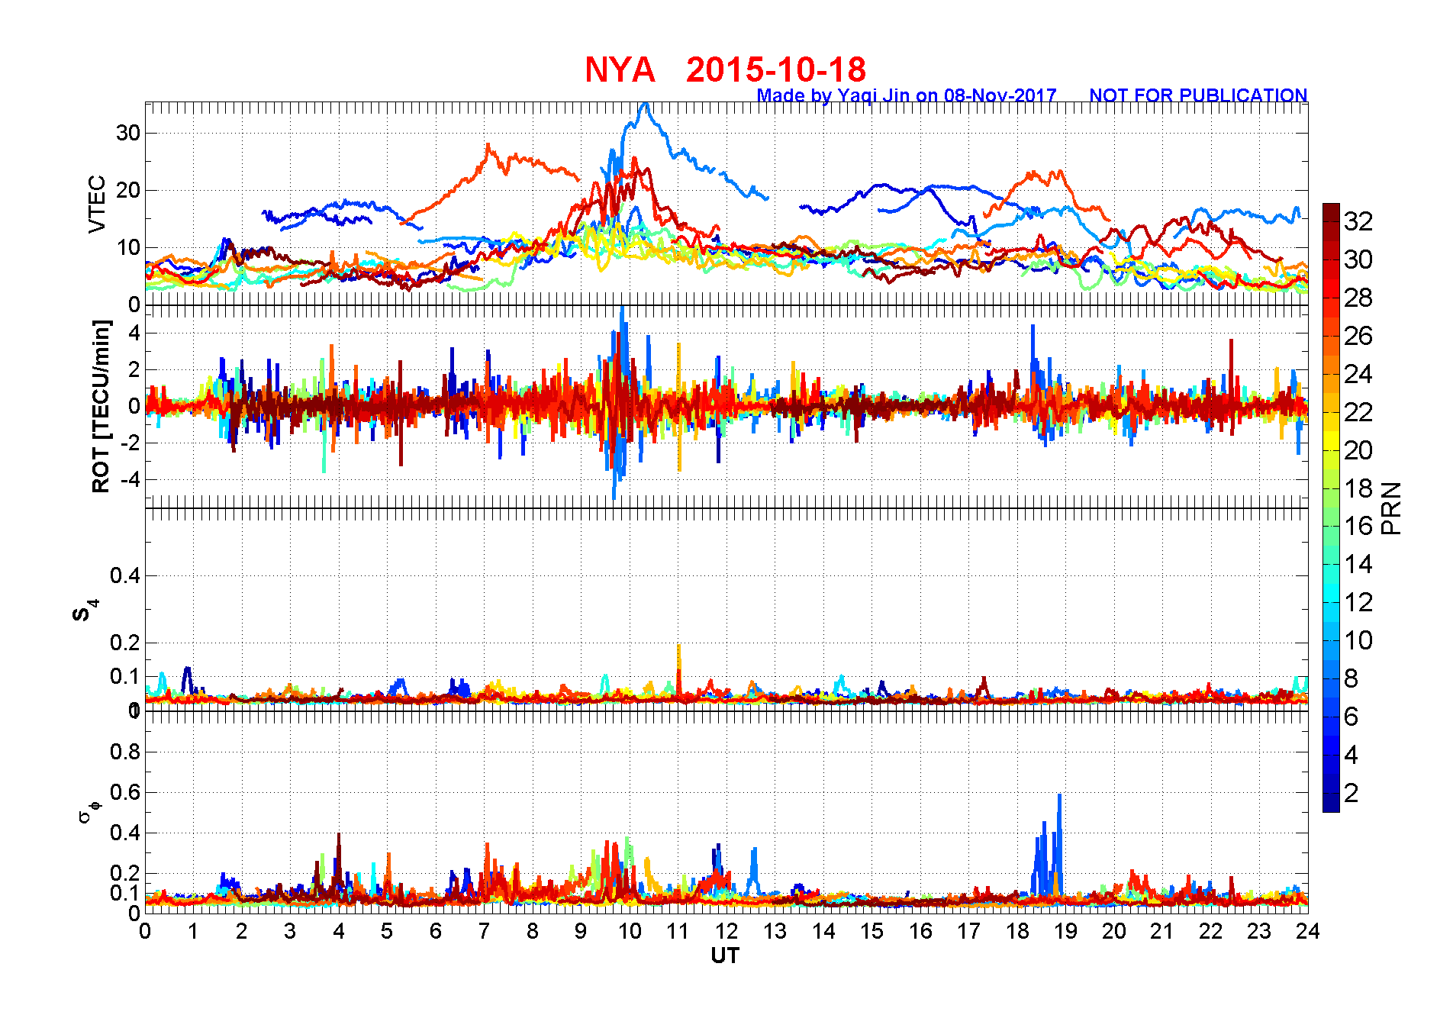
Task: Click the "Made by Yaqi Jin on 08-Nov-2017" text
Action: [x=907, y=95]
